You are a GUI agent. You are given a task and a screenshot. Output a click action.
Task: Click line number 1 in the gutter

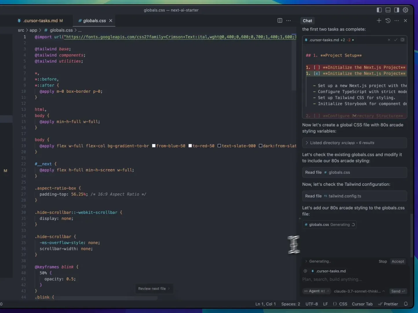click(25, 37)
